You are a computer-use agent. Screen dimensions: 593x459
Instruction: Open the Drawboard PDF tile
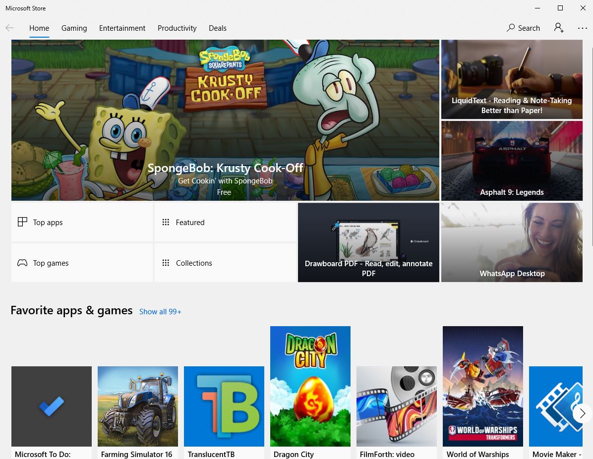point(368,242)
